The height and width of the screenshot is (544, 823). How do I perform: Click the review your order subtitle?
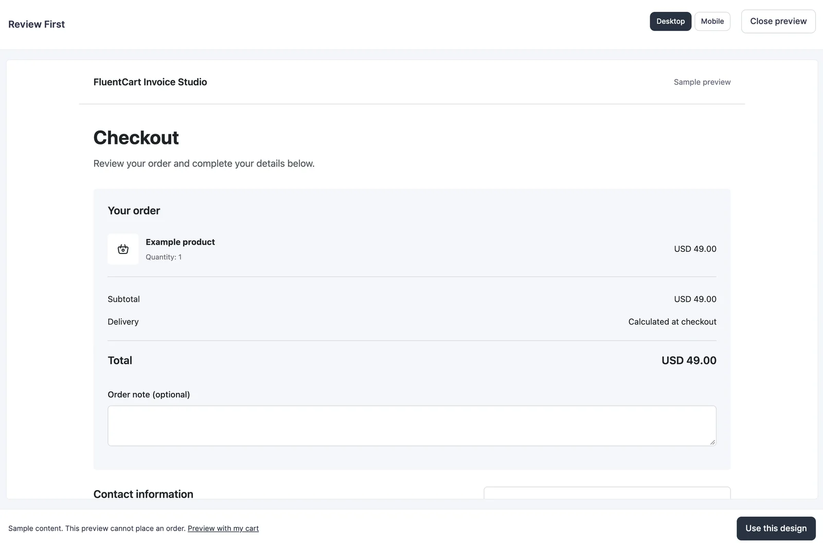204,164
